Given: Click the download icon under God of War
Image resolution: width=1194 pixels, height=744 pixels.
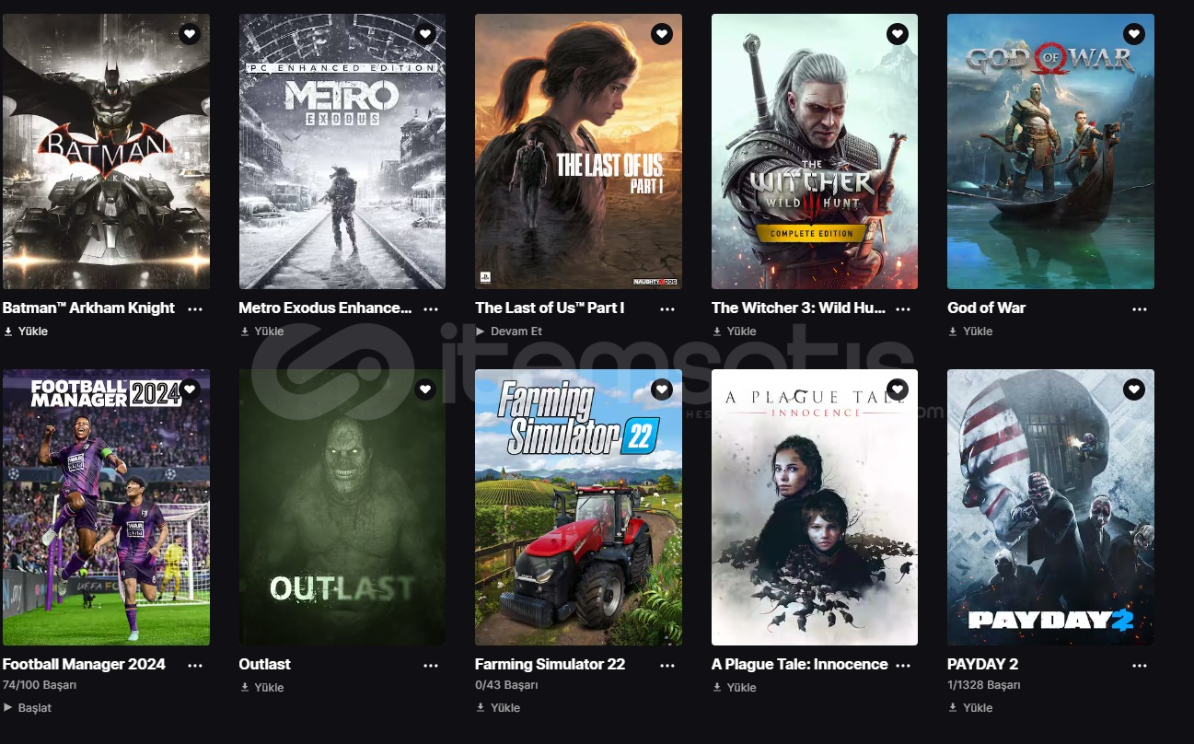Looking at the screenshot, I should [953, 331].
